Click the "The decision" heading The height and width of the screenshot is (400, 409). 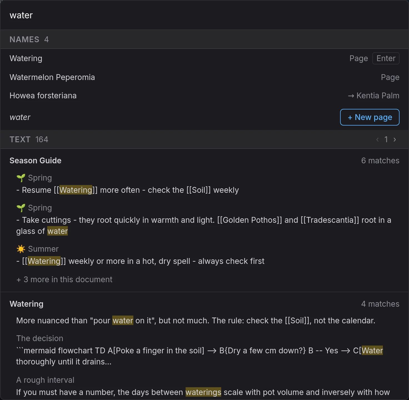click(x=40, y=338)
